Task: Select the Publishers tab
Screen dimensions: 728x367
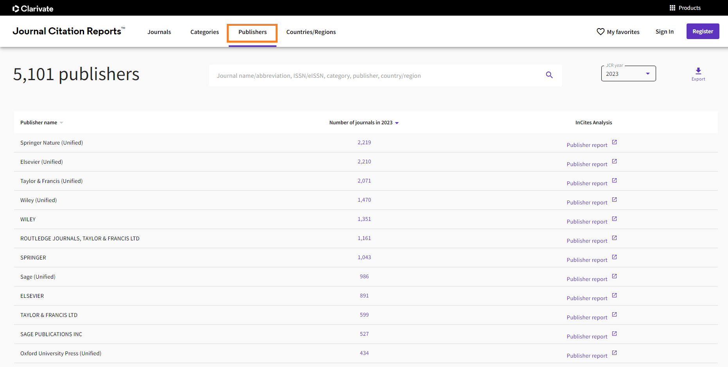Action: coord(253,32)
